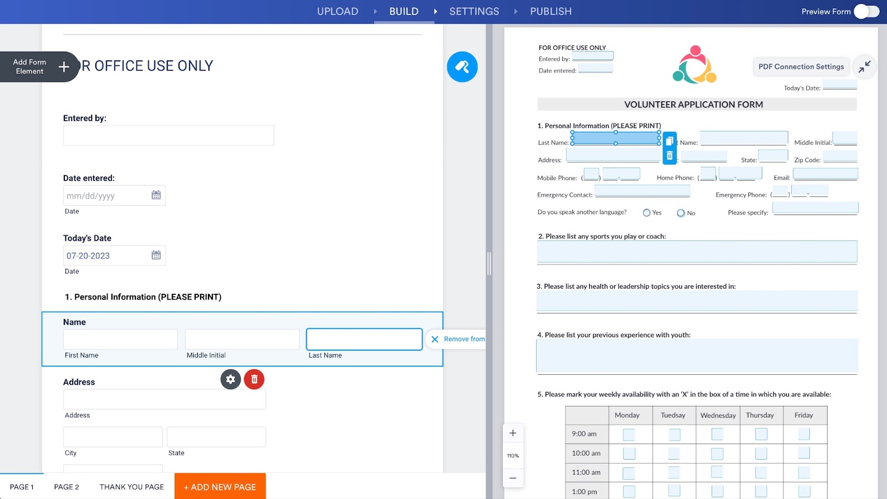The width and height of the screenshot is (887, 499).
Task: Click the panel divider drag handle
Action: click(x=489, y=263)
